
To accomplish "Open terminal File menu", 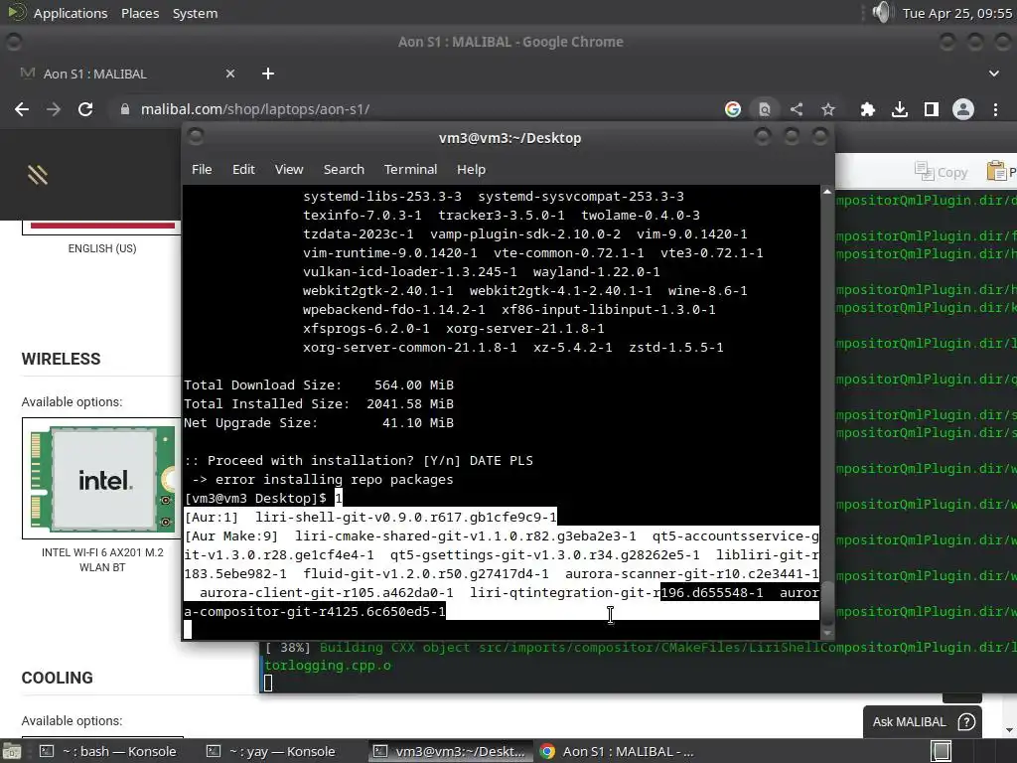I will (x=202, y=169).
